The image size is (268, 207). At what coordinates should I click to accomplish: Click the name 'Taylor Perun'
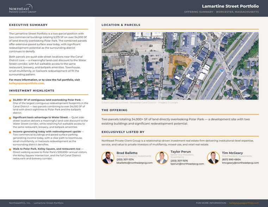coord(181,152)
